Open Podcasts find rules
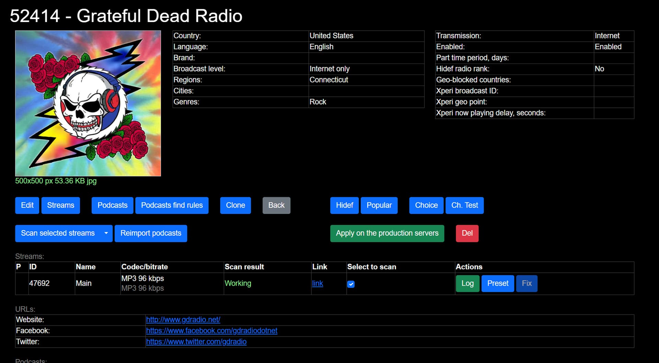The image size is (659, 363). (x=172, y=205)
